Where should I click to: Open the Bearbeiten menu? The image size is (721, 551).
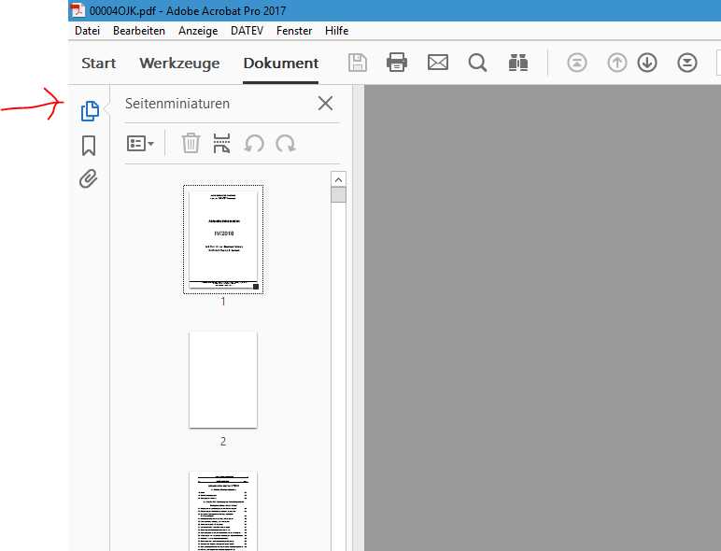139,31
